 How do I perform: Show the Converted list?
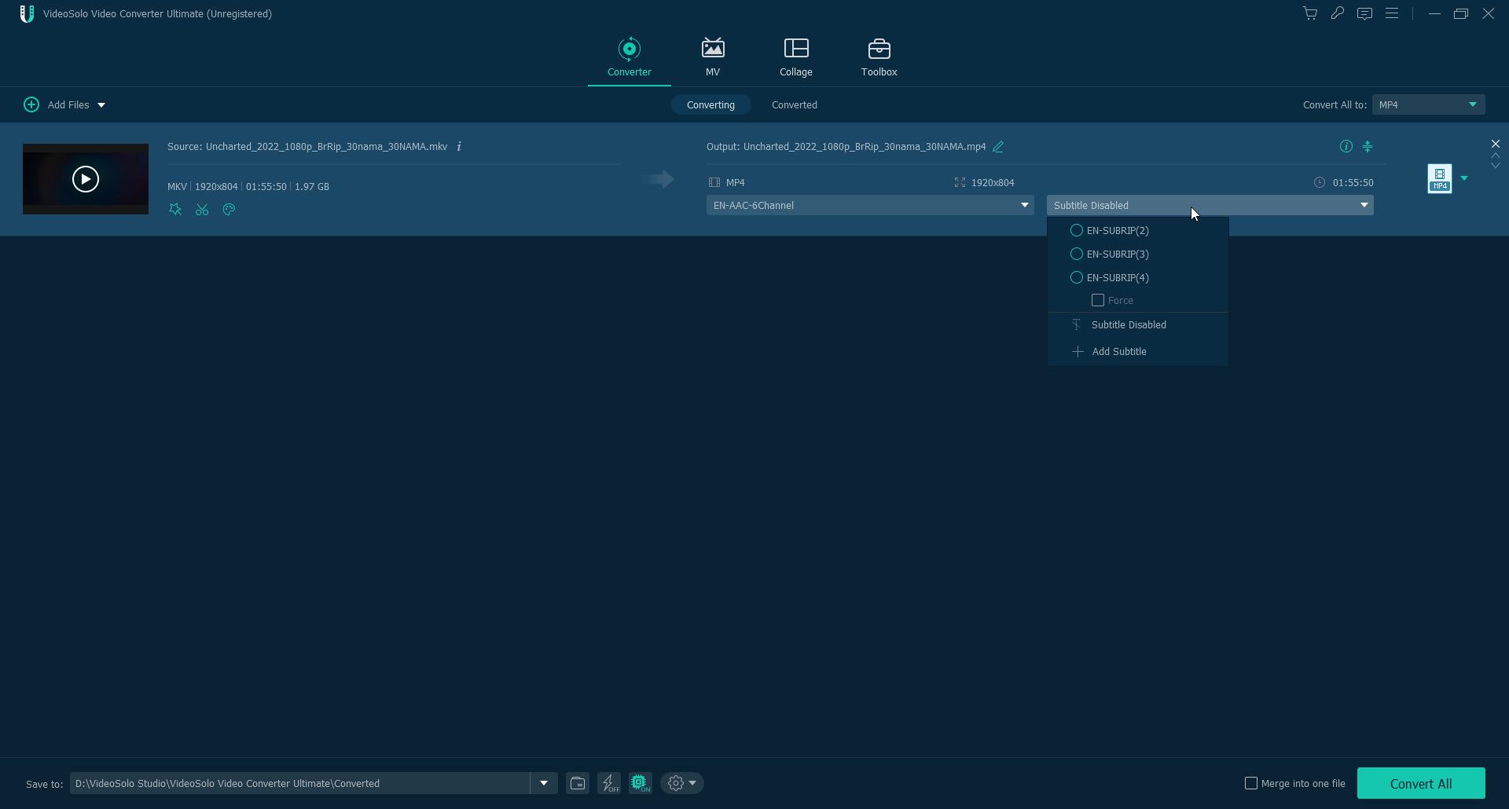pyautogui.click(x=794, y=104)
